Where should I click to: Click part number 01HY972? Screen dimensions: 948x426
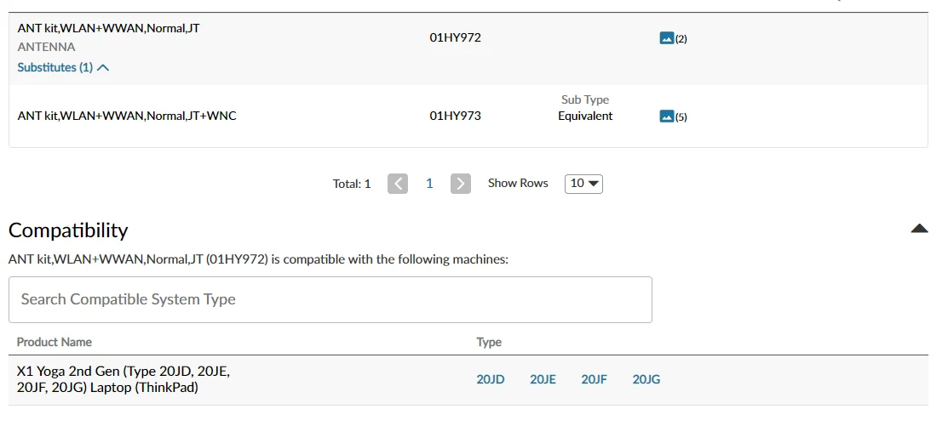pyautogui.click(x=455, y=37)
